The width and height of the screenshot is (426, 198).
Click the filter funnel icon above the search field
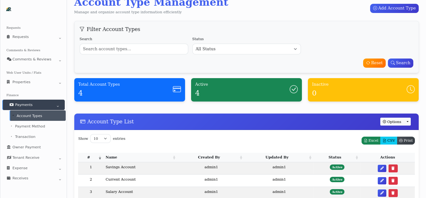[x=82, y=29]
